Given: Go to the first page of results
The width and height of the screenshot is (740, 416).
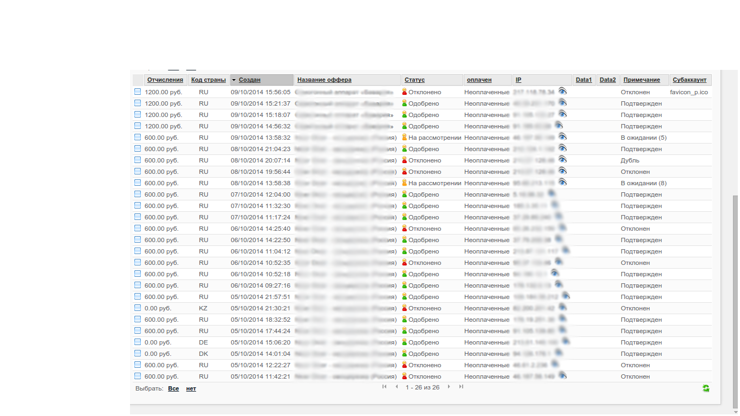Looking at the screenshot, I should coord(384,387).
